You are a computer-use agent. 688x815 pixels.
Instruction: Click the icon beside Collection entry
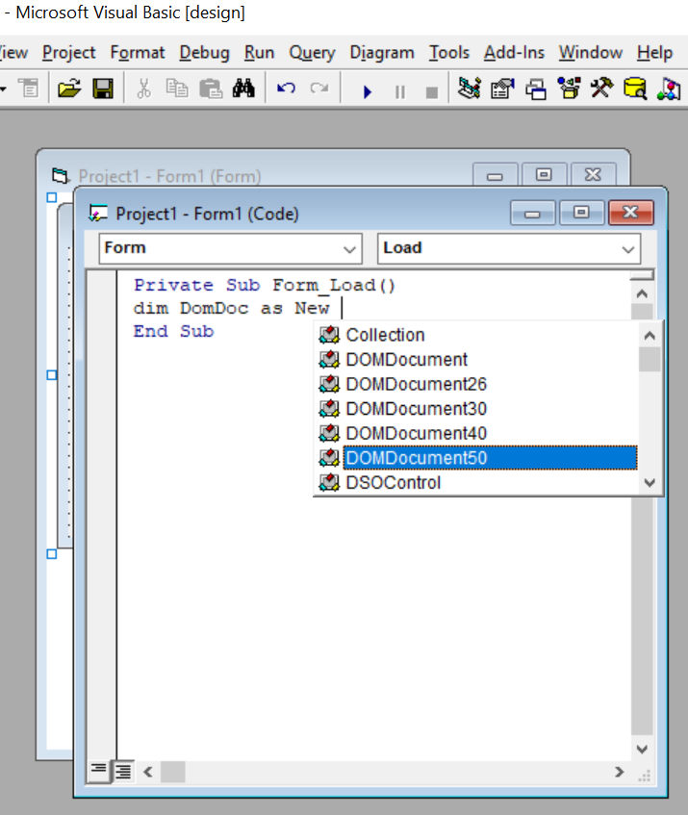click(x=329, y=335)
